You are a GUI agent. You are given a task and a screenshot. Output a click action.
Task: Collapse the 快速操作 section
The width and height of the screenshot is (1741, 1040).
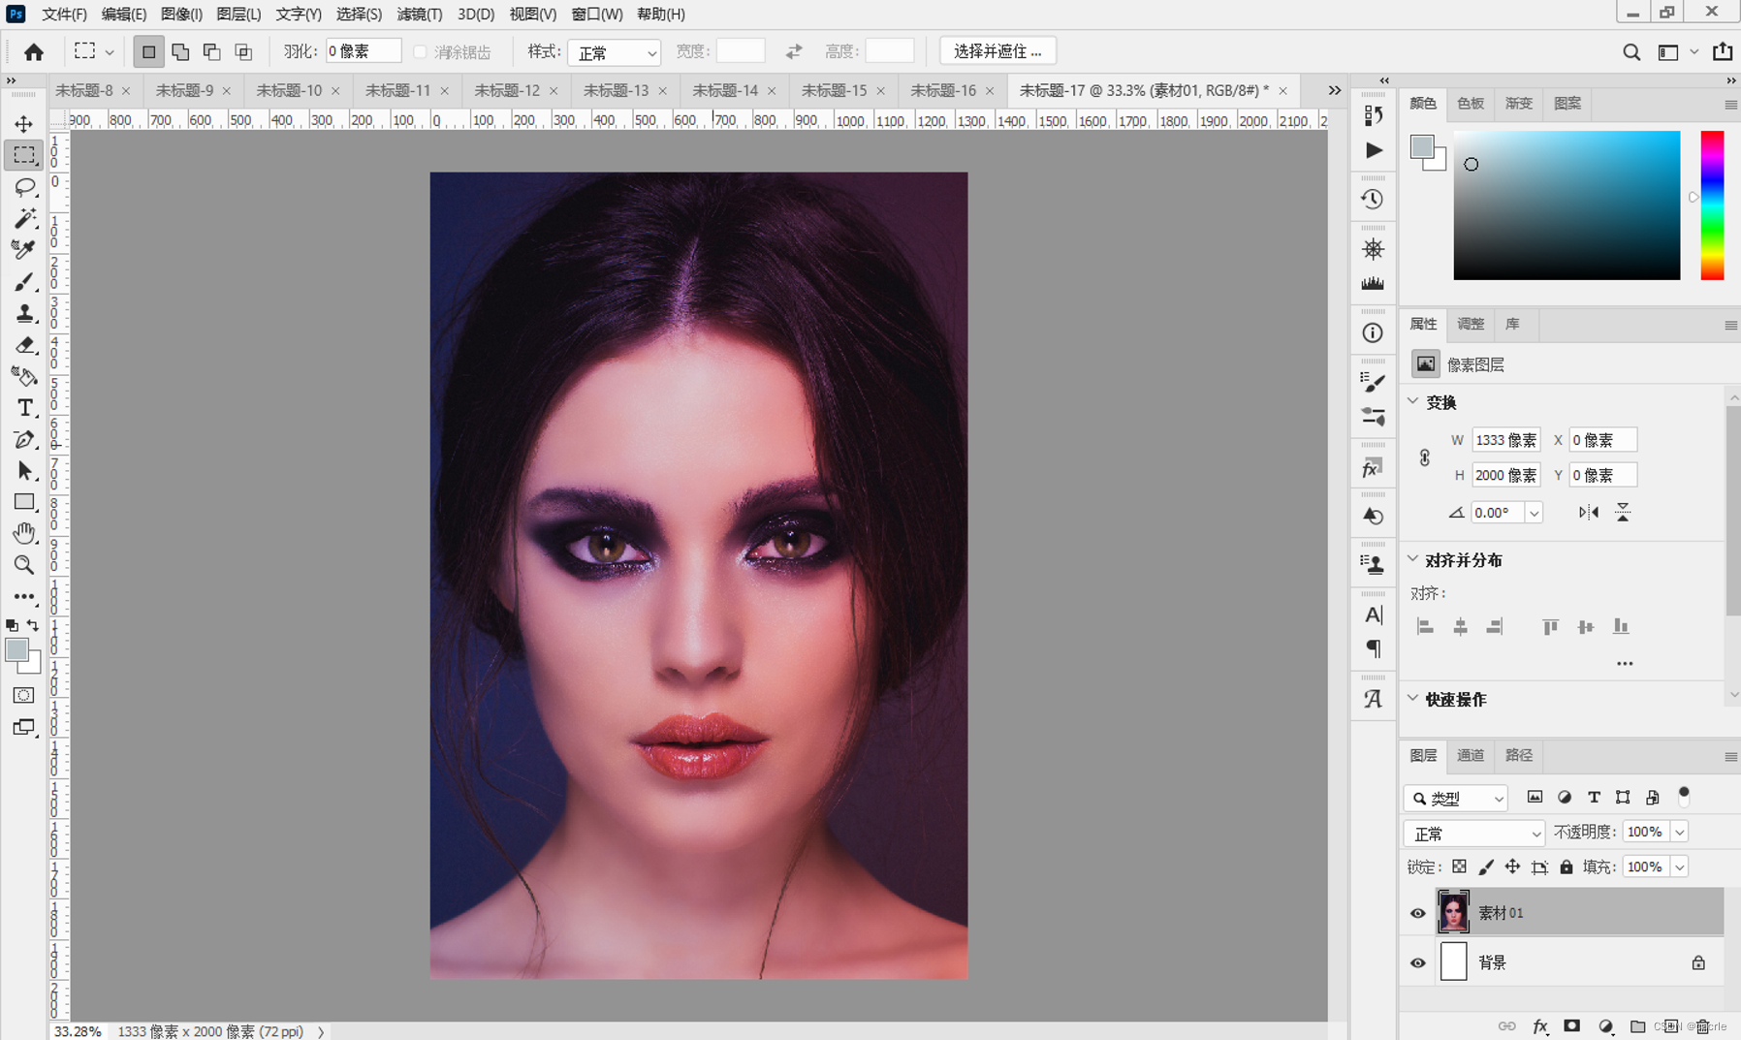pos(1413,699)
